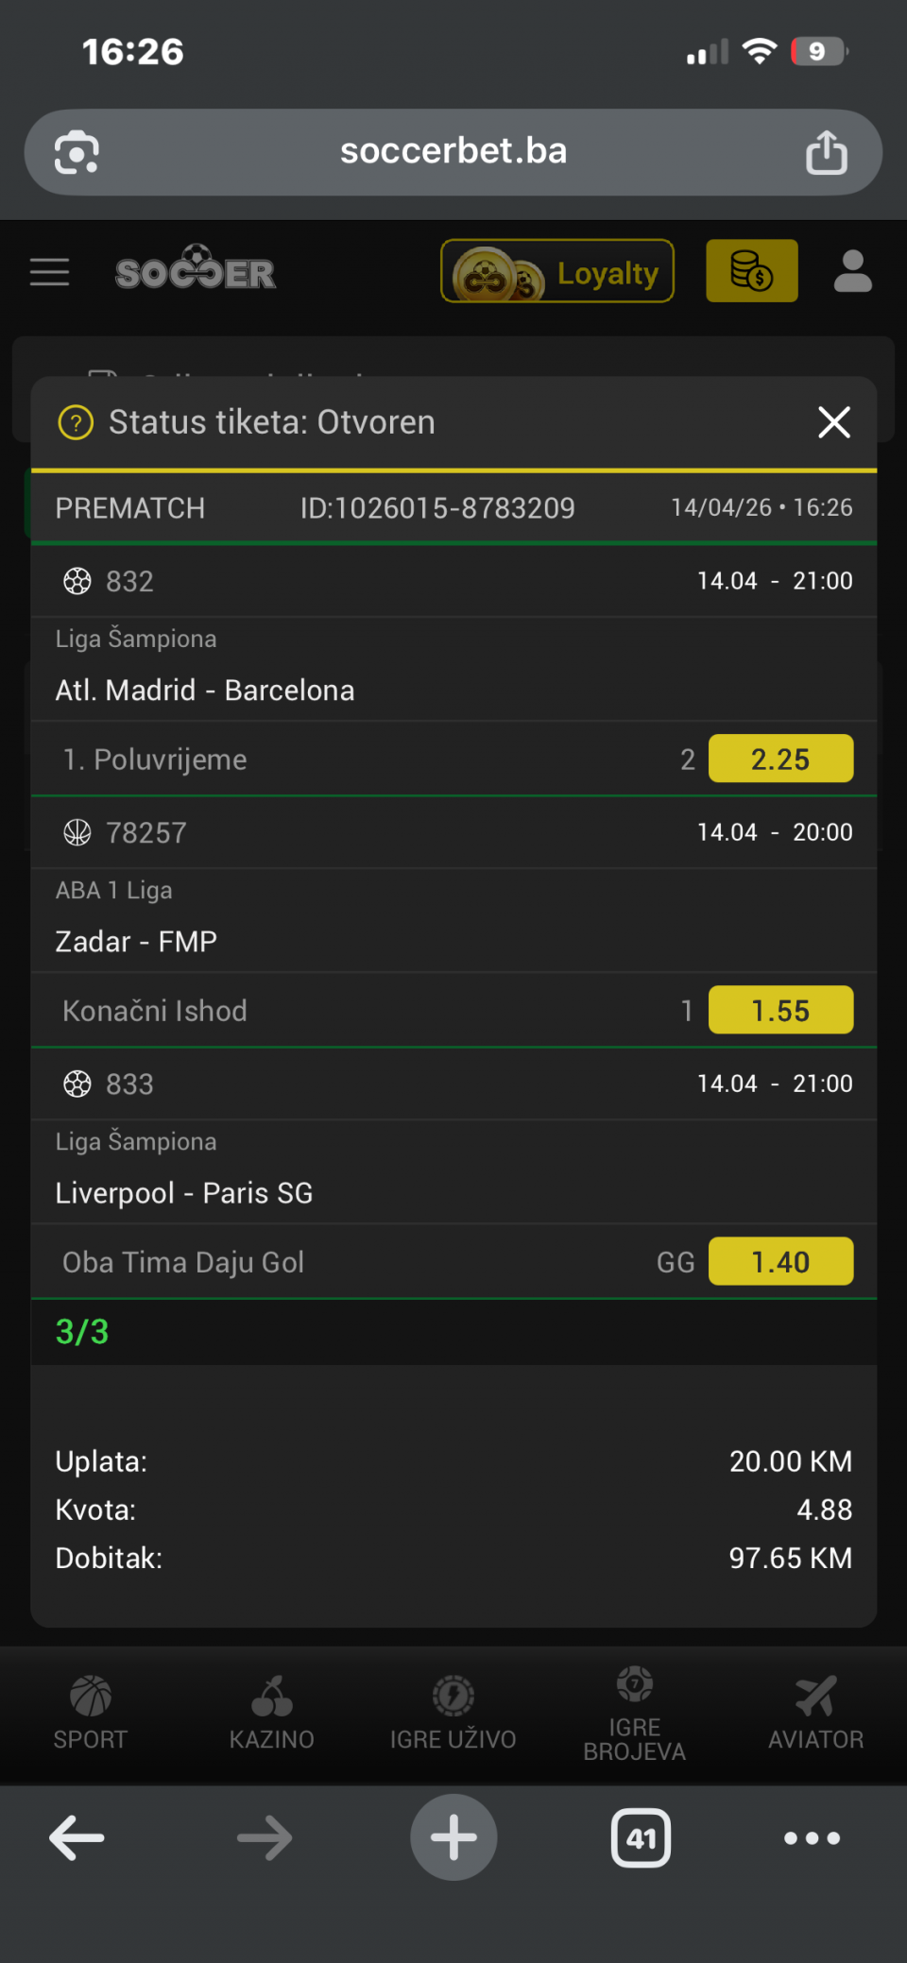Launch the Aviator game tab
907x1963 pixels.
click(815, 1713)
